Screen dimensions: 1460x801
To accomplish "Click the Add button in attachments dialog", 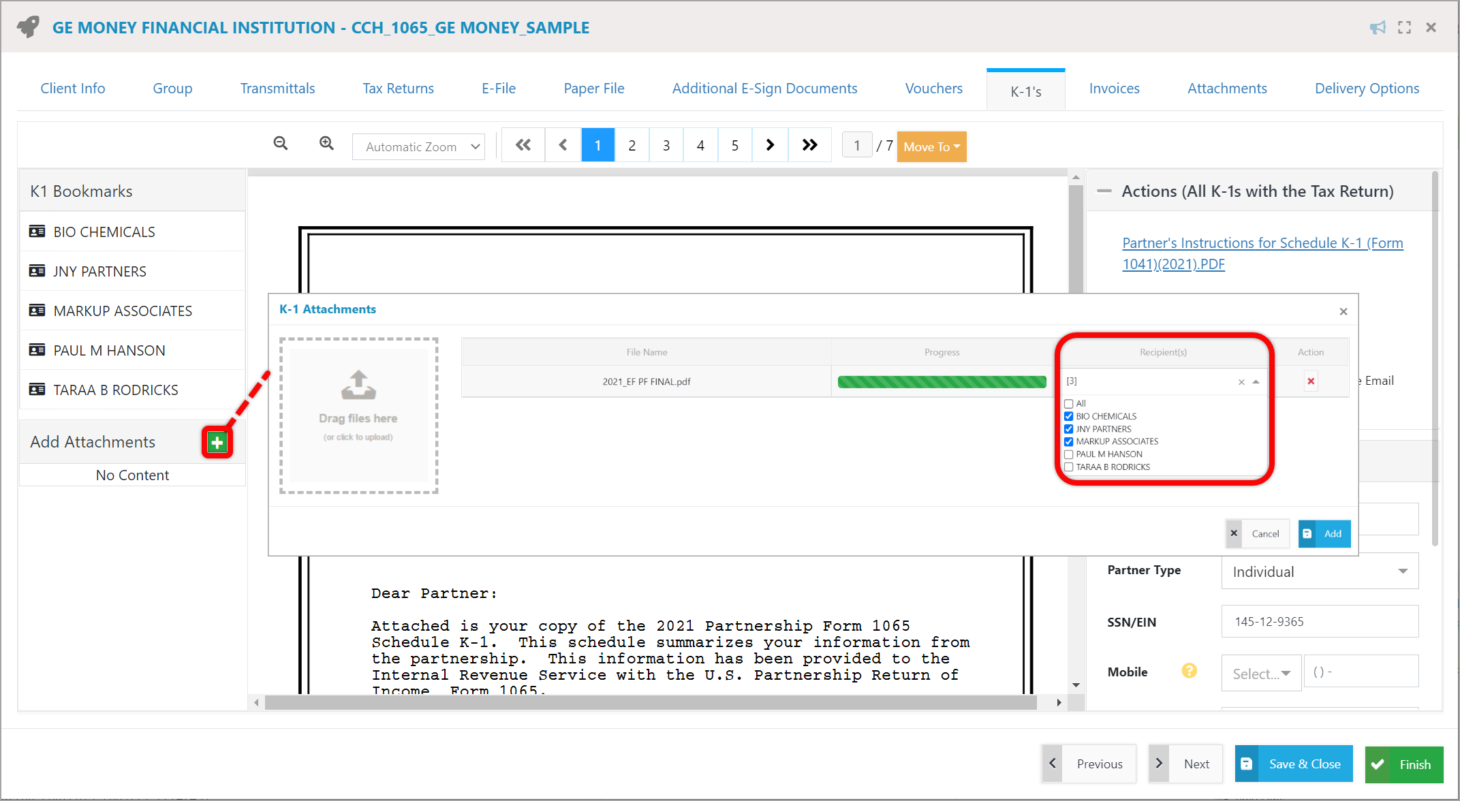I will (1324, 534).
